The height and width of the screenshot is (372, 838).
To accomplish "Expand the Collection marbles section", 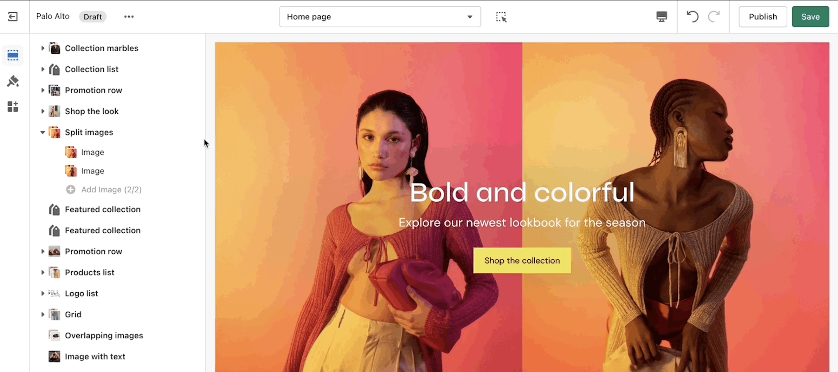I will (43, 48).
